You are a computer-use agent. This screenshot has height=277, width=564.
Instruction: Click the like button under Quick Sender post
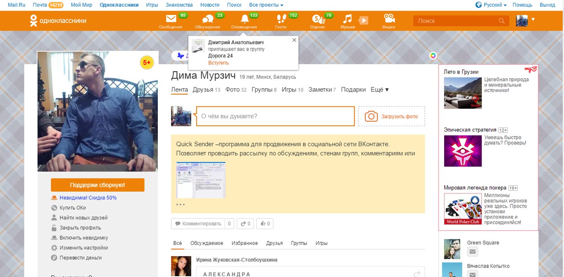point(265,224)
